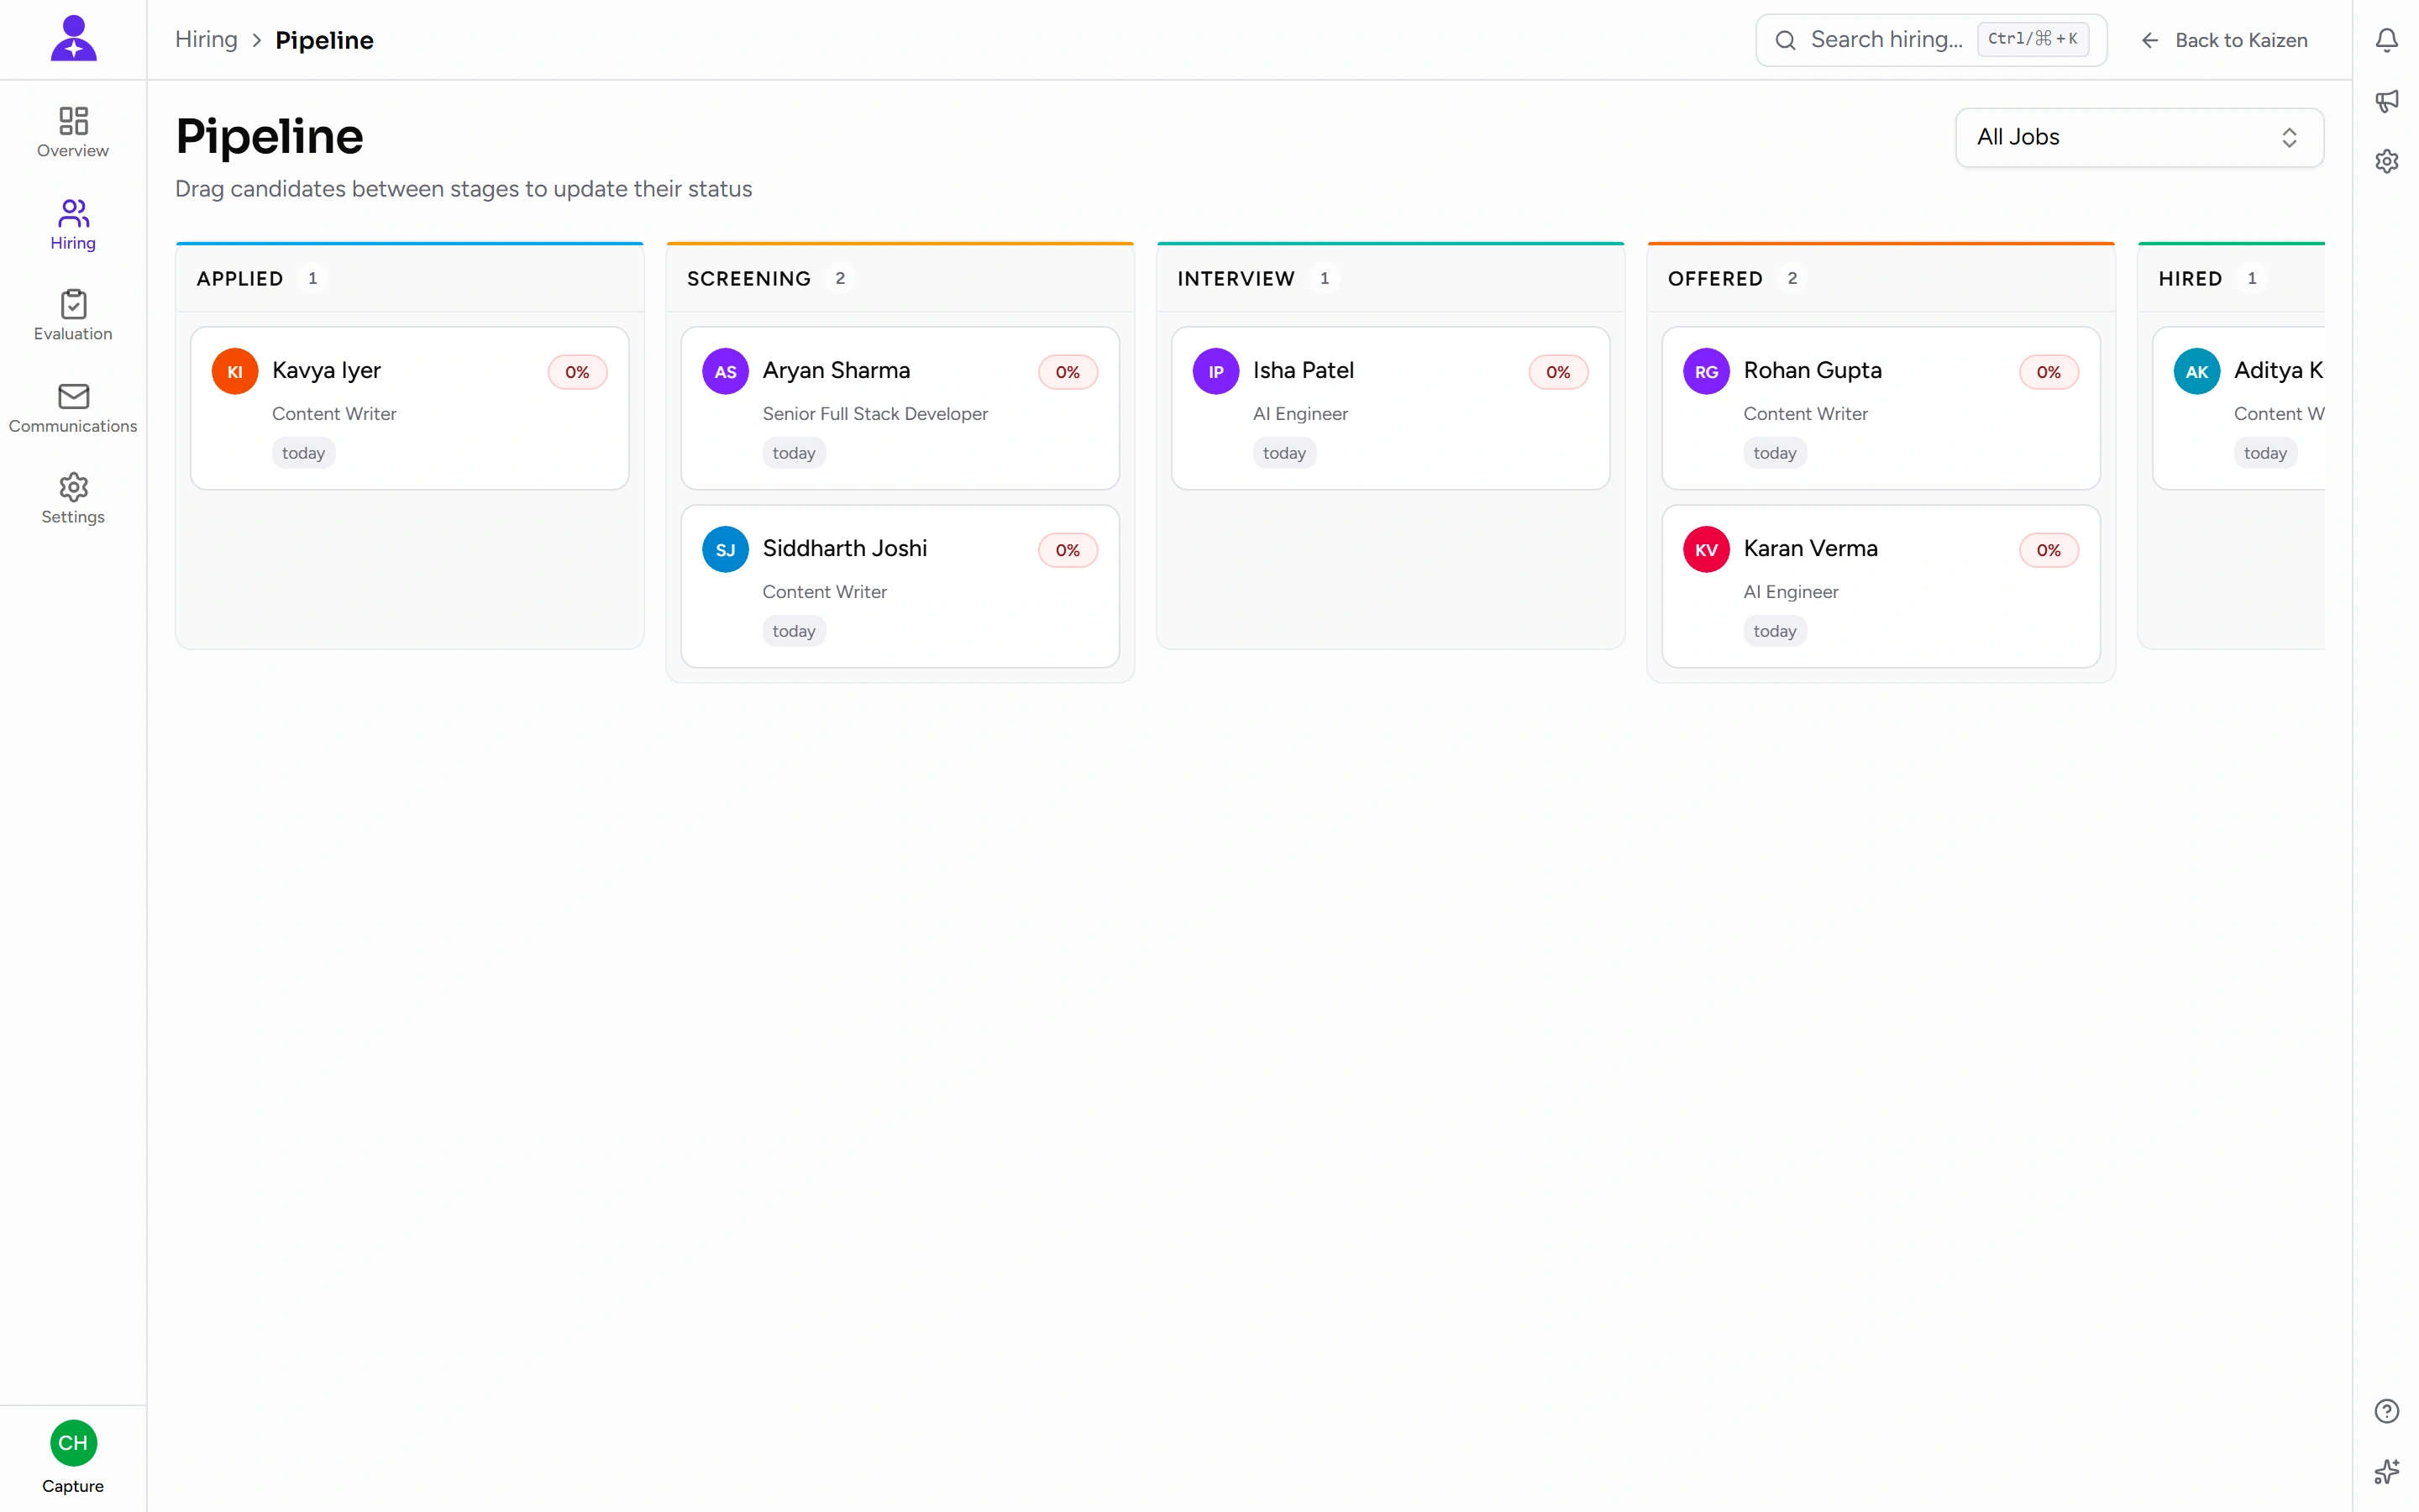
Task: Click the back arrow beside Back to Kaizen
Action: click(2150, 40)
